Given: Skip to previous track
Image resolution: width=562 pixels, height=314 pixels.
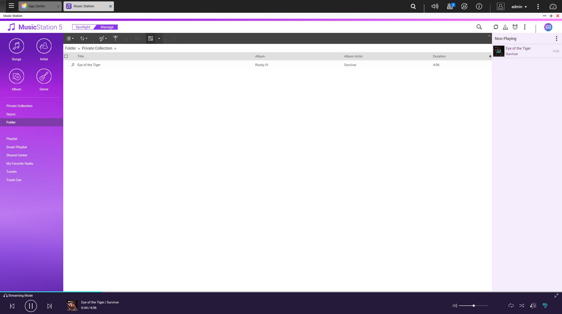Looking at the screenshot, I should (x=12, y=306).
